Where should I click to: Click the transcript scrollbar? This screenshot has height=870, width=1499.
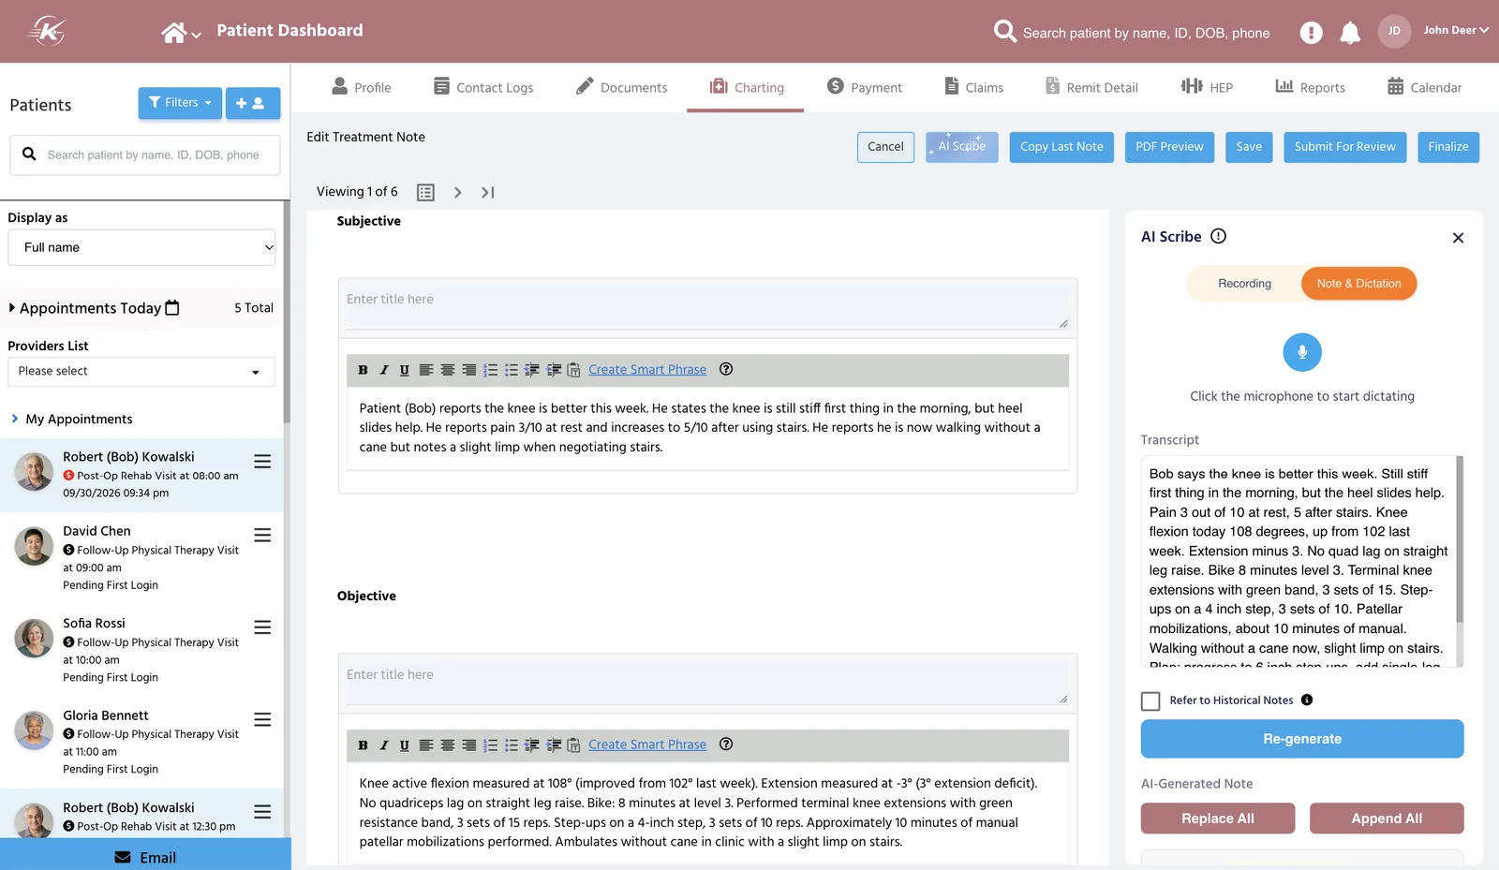[1460, 539]
